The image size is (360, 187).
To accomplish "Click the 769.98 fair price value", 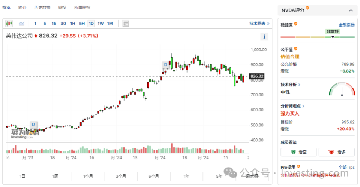I will pyautogui.click(x=348, y=64).
